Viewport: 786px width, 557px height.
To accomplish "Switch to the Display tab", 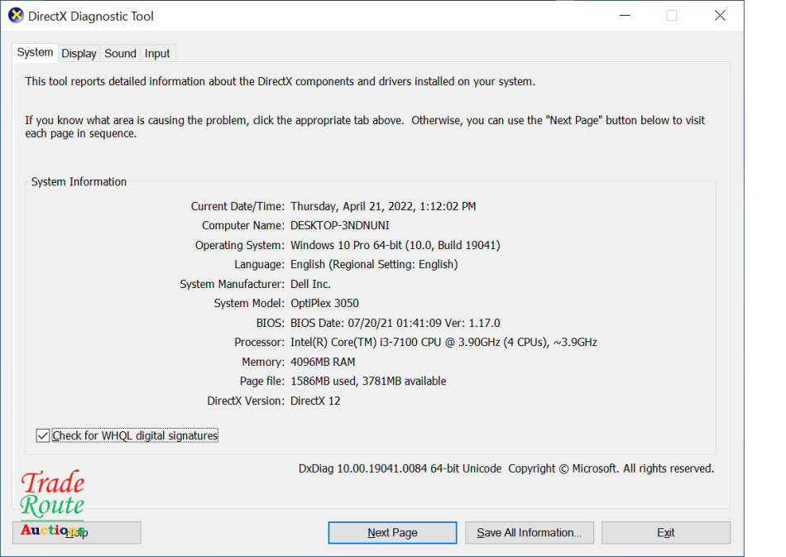I will [x=79, y=53].
